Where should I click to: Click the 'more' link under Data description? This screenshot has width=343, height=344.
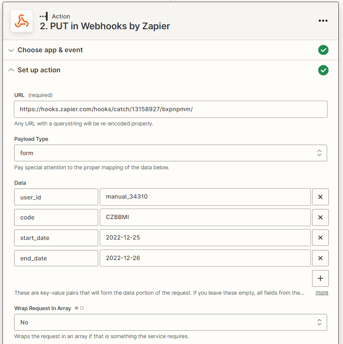[x=322, y=293]
